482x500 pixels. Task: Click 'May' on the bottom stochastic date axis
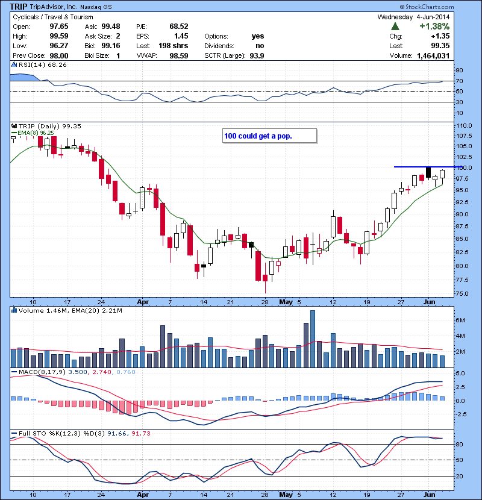point(286,495)
